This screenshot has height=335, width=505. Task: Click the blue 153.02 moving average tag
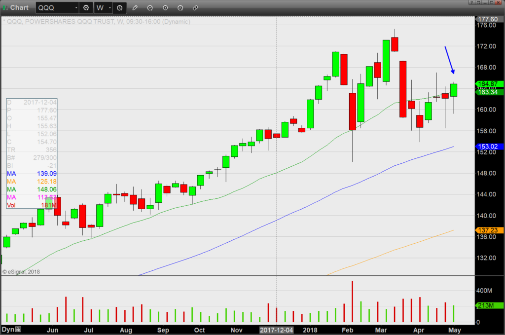click(x=489, y=147)
